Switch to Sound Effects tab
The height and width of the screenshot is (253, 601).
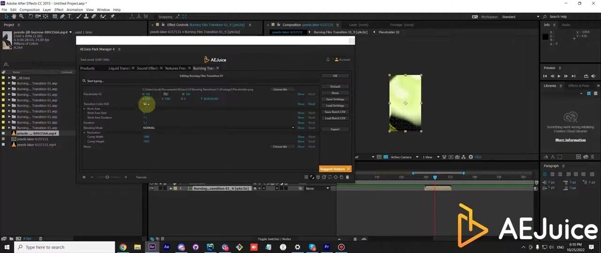tap(147, 68)
